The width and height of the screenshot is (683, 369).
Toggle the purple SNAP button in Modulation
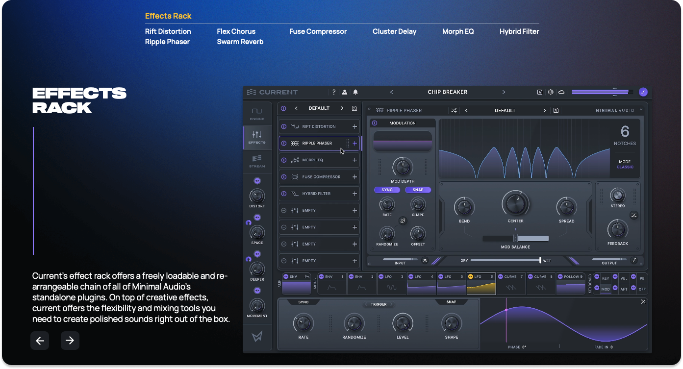coord(418,190)
